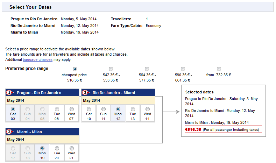
Task: Click the Preferred price range label
Action: [x=27, y=69]
